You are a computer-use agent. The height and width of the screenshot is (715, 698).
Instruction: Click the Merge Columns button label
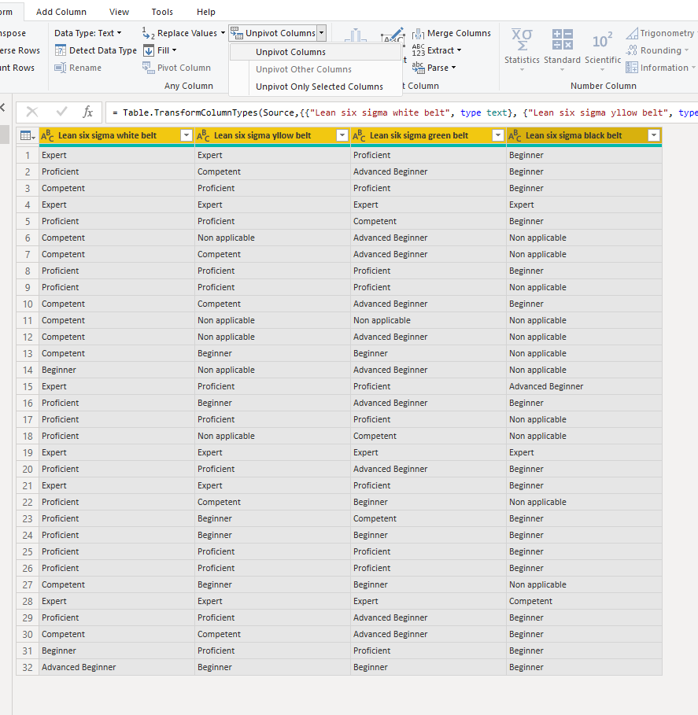click(459, 33)
